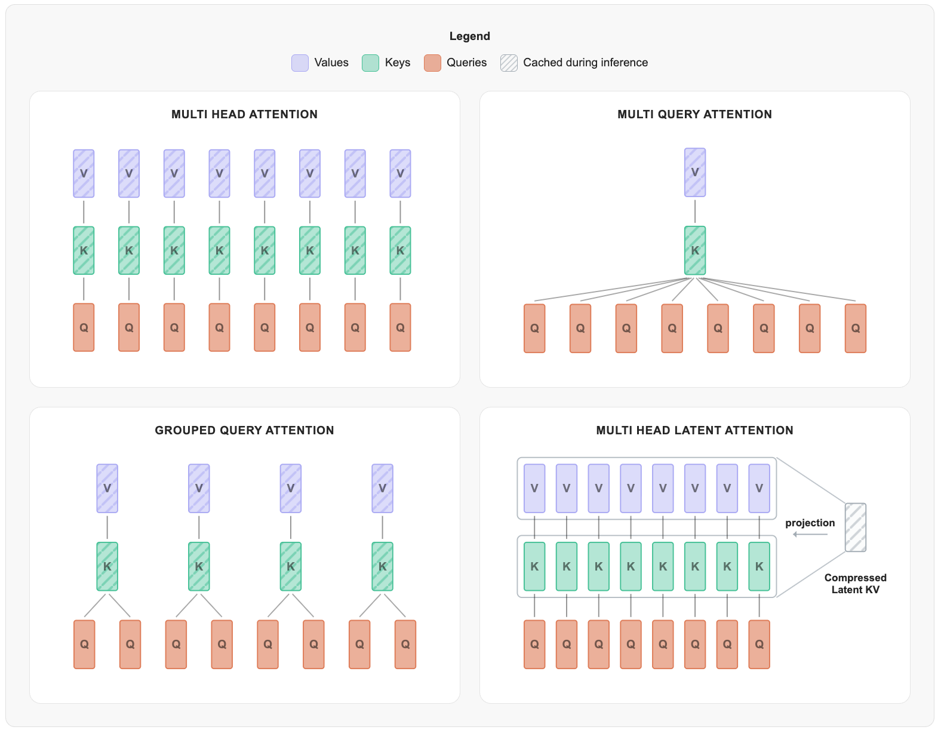Click the hatched Compressed Latent KV block
941x736 pixels.
click(x=855, y=528)
